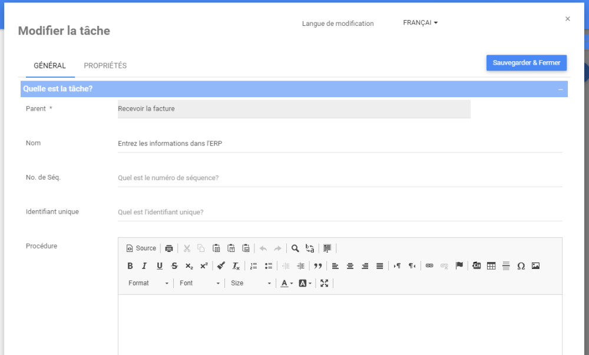
Task: Switch to the PROPRIÉTÉS tab
Action: tap(105, 66)
